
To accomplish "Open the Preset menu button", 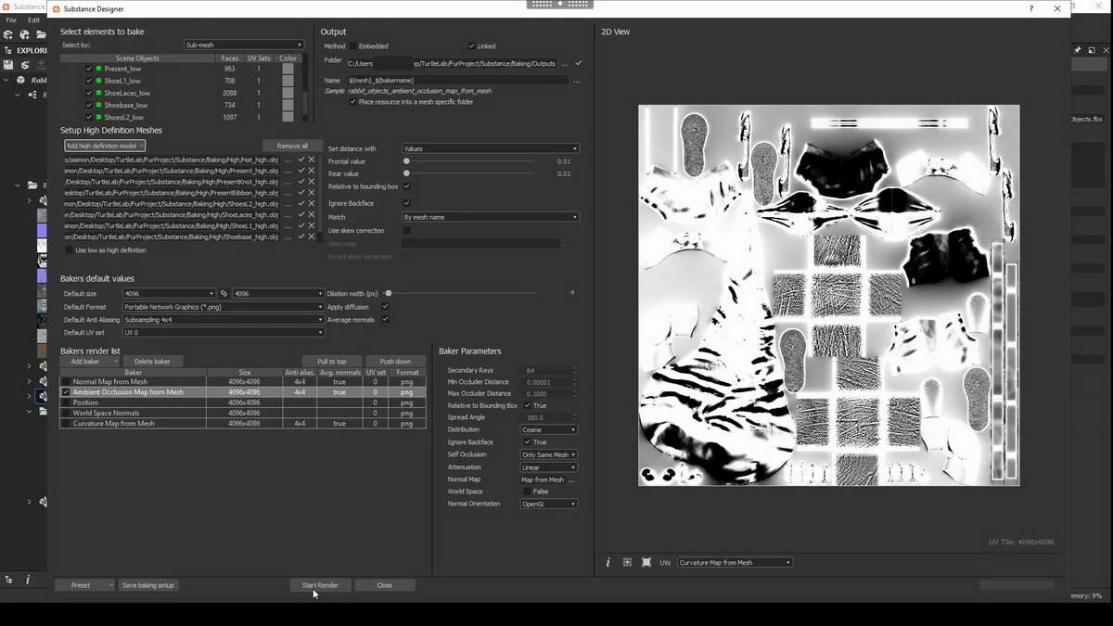I will point(84,585).
